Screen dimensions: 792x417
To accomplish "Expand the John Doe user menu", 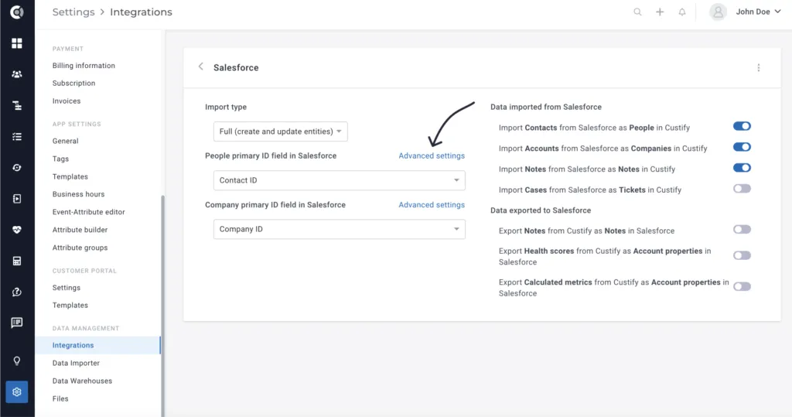I will point(758,12).
